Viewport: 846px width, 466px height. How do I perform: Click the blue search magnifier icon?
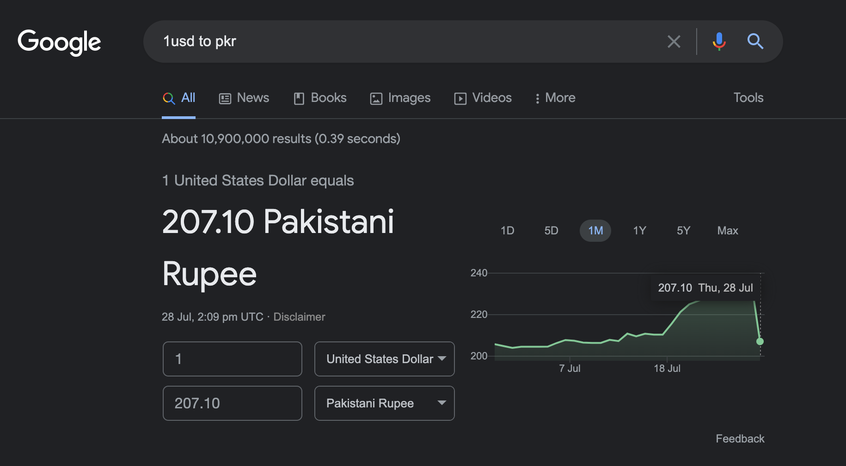point(755,42)
